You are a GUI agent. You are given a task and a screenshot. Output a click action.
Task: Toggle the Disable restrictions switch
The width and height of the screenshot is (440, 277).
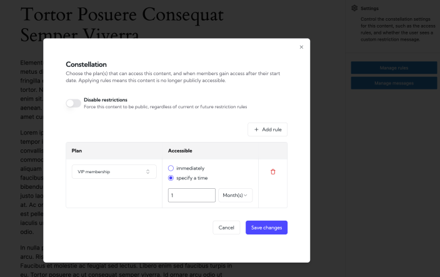click(73, 103)
